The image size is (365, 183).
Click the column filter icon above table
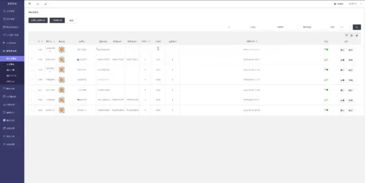click(346, 35)
